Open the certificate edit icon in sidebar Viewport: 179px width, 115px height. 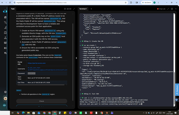[x=5, y=43]
